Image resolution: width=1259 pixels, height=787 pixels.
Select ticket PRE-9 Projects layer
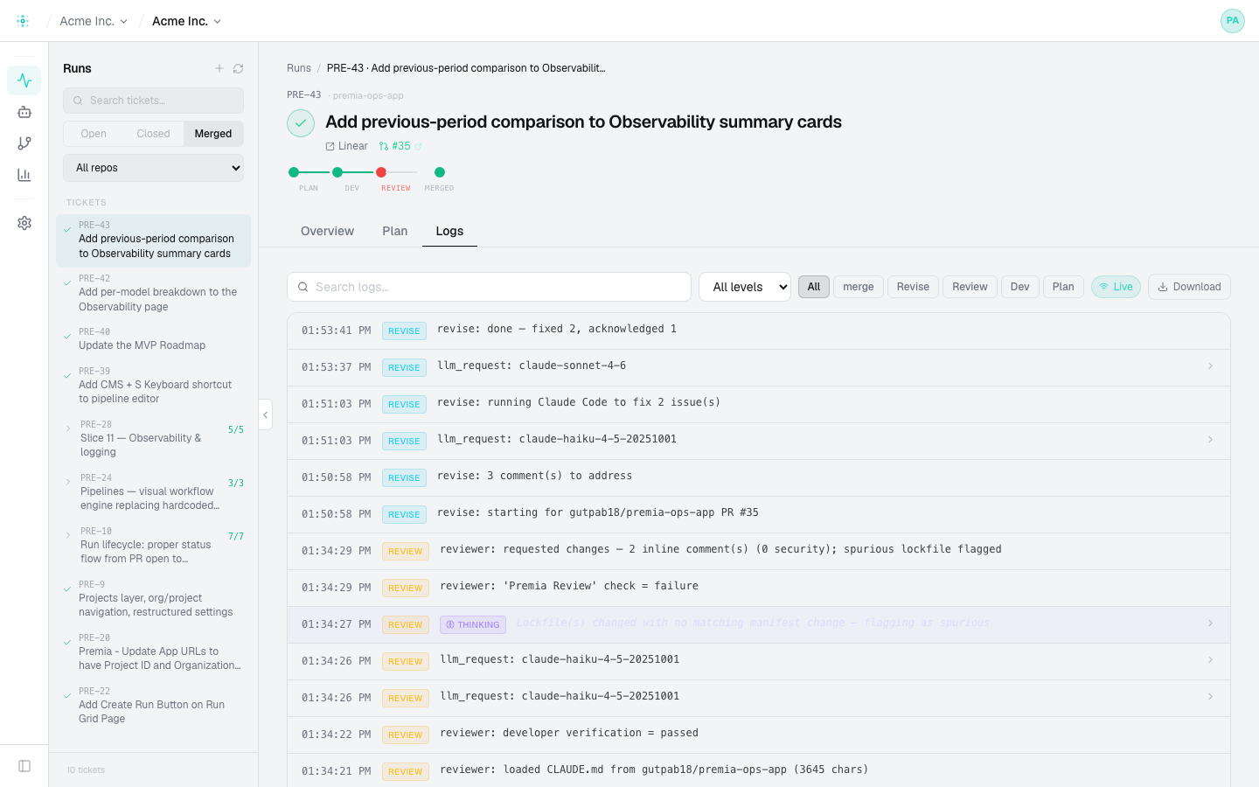pyautogui.click(x=153, y=598)
